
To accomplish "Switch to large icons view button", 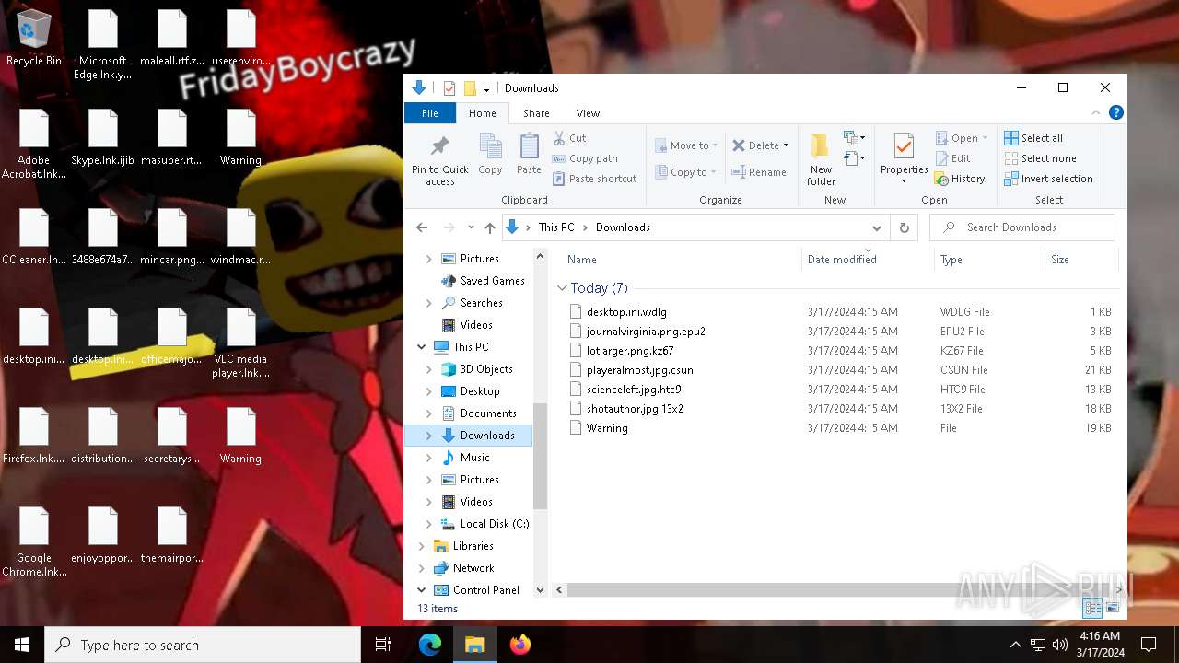I will 1113,608.
